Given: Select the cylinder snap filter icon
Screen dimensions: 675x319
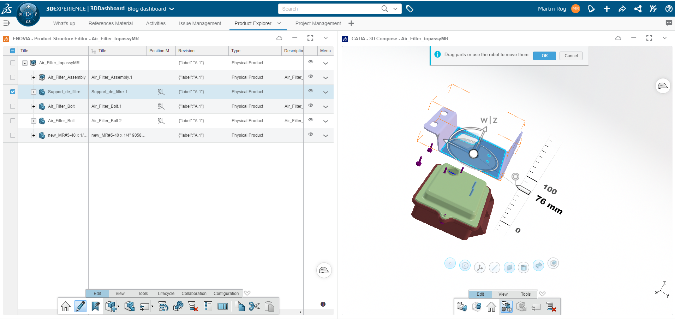Looking at the screenshot, I should [524, 268].
